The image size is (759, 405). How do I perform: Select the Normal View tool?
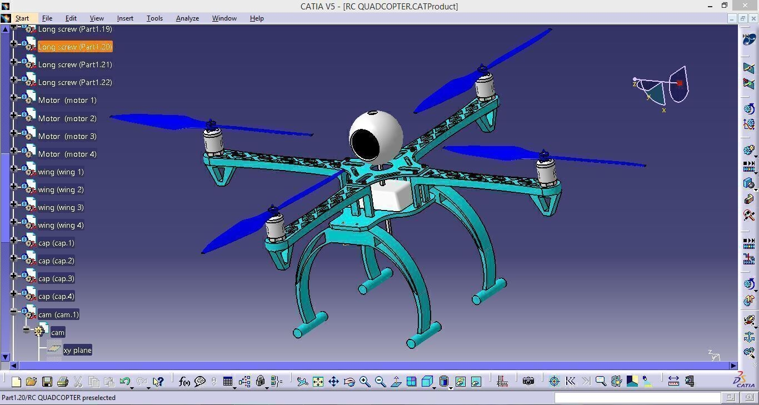click(x=396, y=381)
